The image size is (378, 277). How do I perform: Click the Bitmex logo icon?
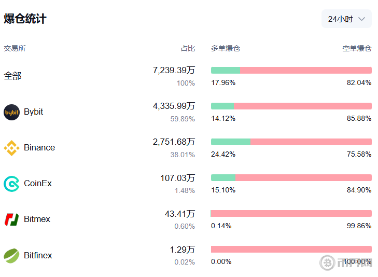pos(11,219)
